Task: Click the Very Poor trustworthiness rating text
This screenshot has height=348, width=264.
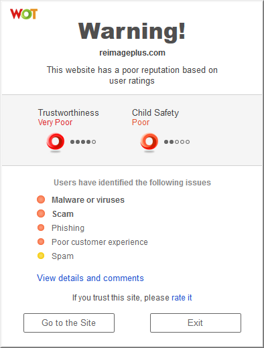Action: [x=55, y=122]
